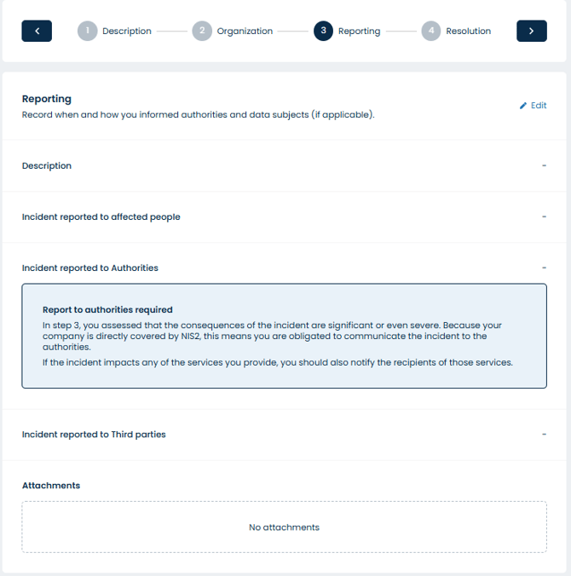Collapse Incident reported to affected people

(544, 216)
